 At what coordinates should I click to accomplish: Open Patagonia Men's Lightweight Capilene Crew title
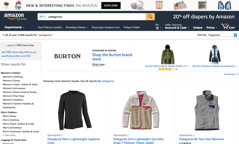point(73,141)
